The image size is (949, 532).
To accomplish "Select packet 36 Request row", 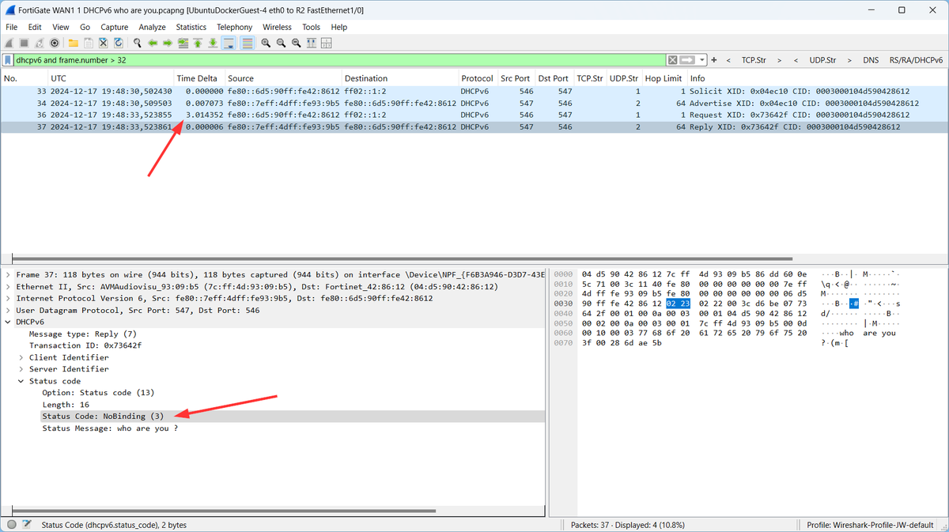I will click(475, 115).
